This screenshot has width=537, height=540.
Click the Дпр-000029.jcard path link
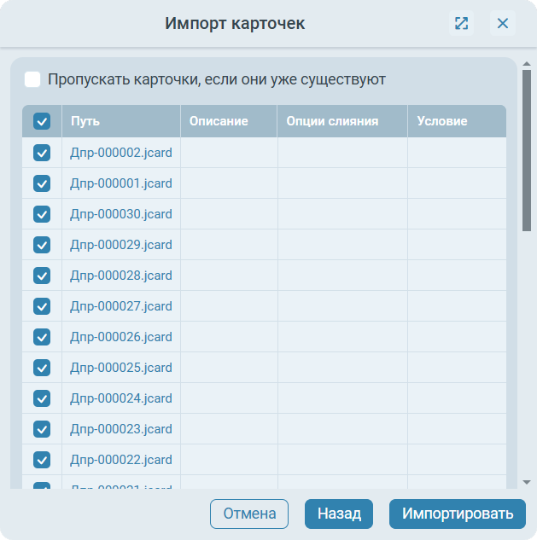[x=121, y=245]
